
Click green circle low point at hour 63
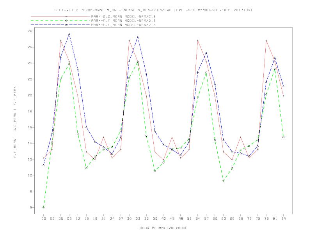[x=224, y=181]
